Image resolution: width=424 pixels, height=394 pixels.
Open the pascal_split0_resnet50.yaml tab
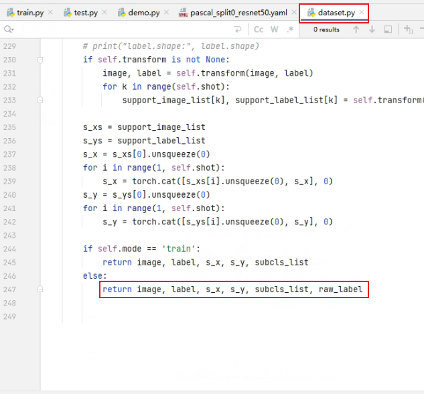(x=233, y=13)
